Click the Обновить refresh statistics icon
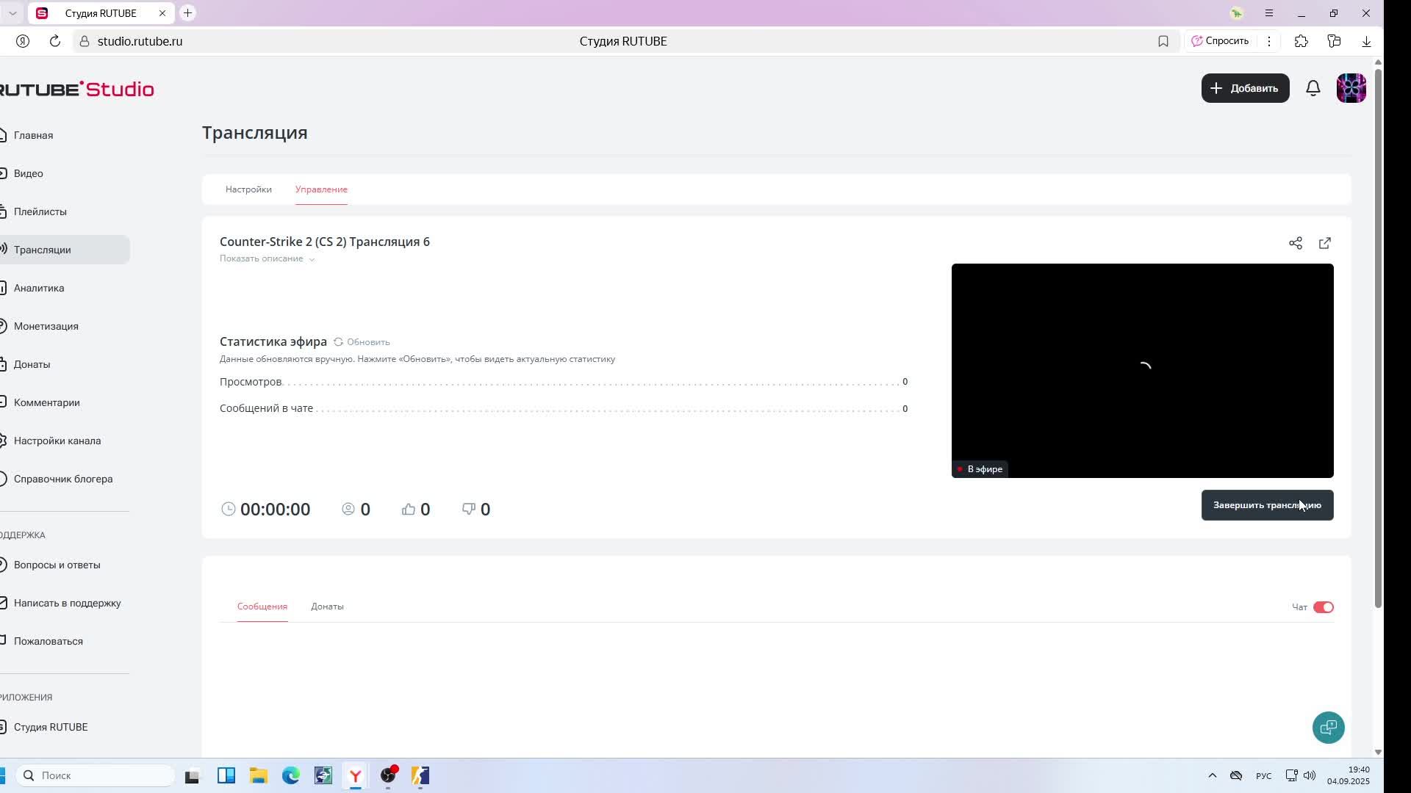This screenshot has width=1411, height=793. pyautogui.click(x=339, y=342)
